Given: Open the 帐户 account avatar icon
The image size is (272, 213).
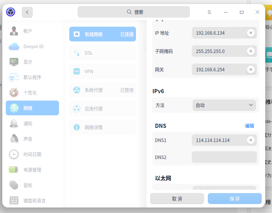Looking at the screenshot, I should (x=14, y=31).
